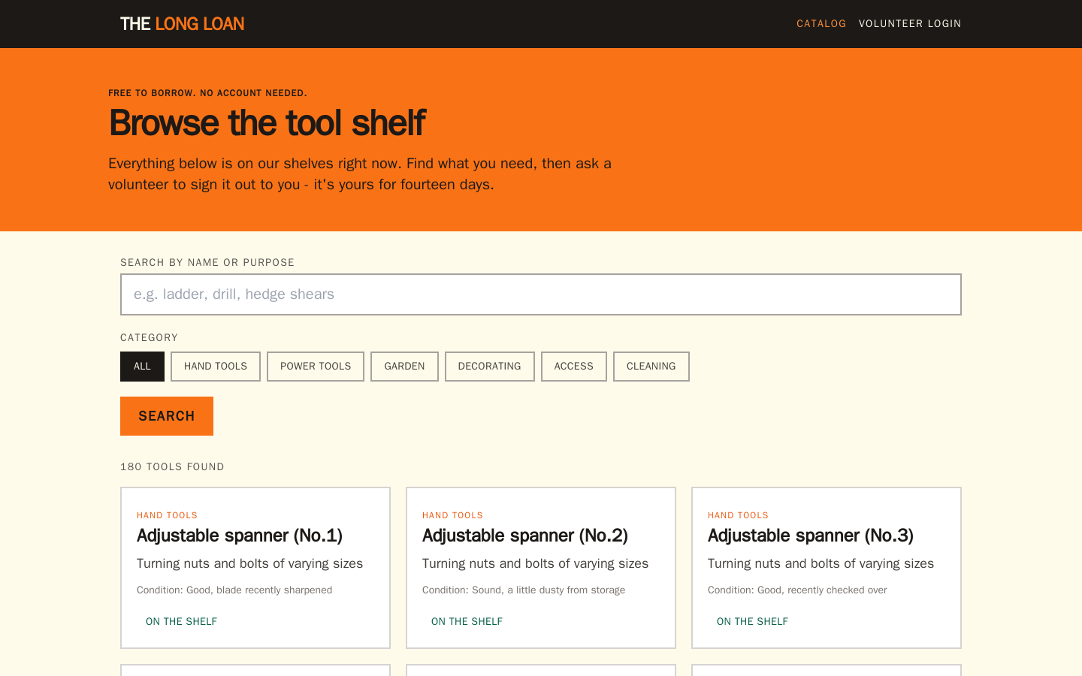This screenshot has width=1082, height=676.
Task: Click the 'Everything below is on our shelves' paragraph
Action: point(360,174)
